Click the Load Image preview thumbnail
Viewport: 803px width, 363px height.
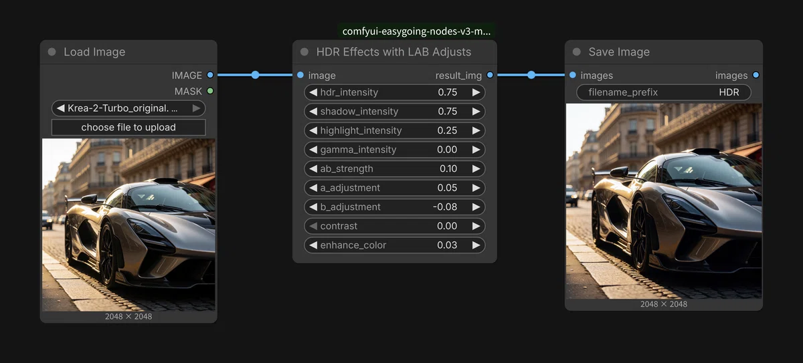click(128, 225)
